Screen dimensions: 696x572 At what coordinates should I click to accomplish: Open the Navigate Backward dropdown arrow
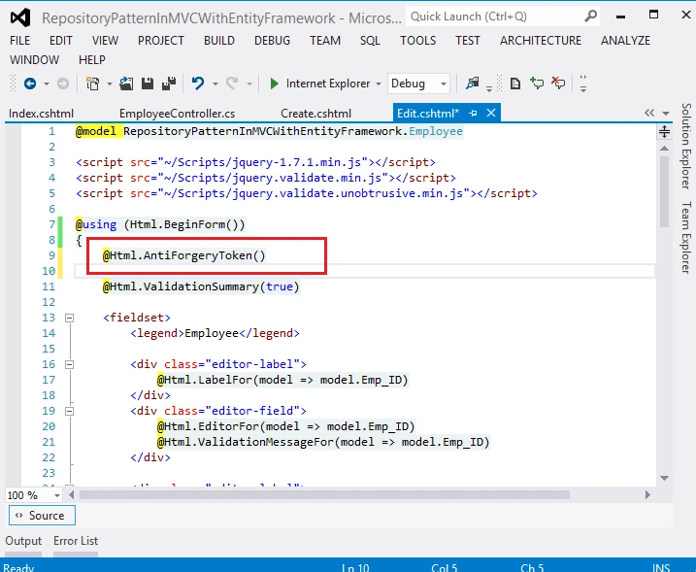coord(47,84)
